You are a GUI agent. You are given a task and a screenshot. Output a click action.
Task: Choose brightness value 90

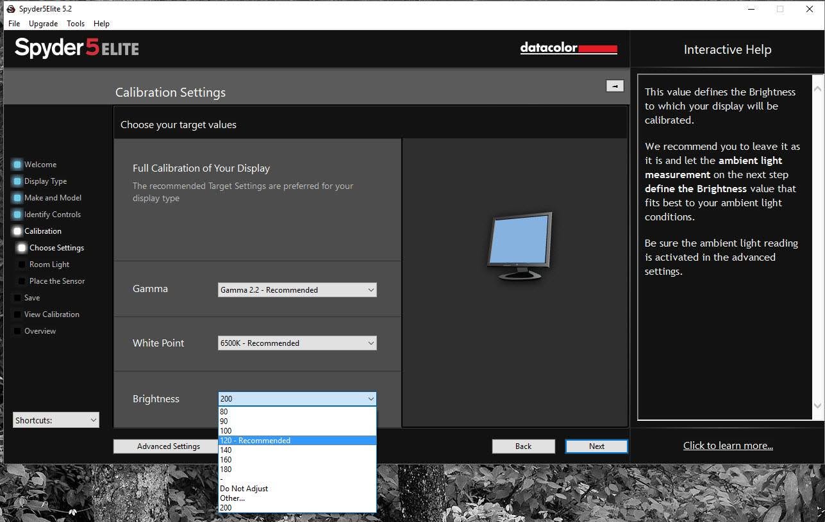(x=297, y=421)
